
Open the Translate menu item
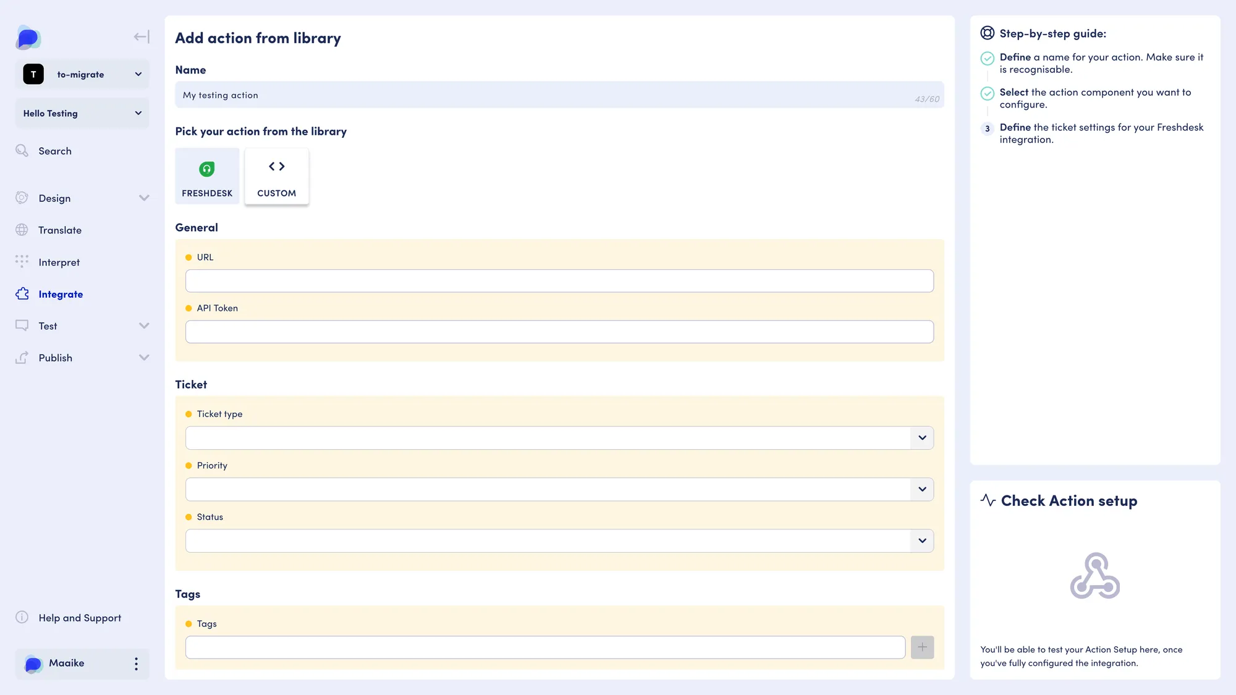[x=60, y=230]
